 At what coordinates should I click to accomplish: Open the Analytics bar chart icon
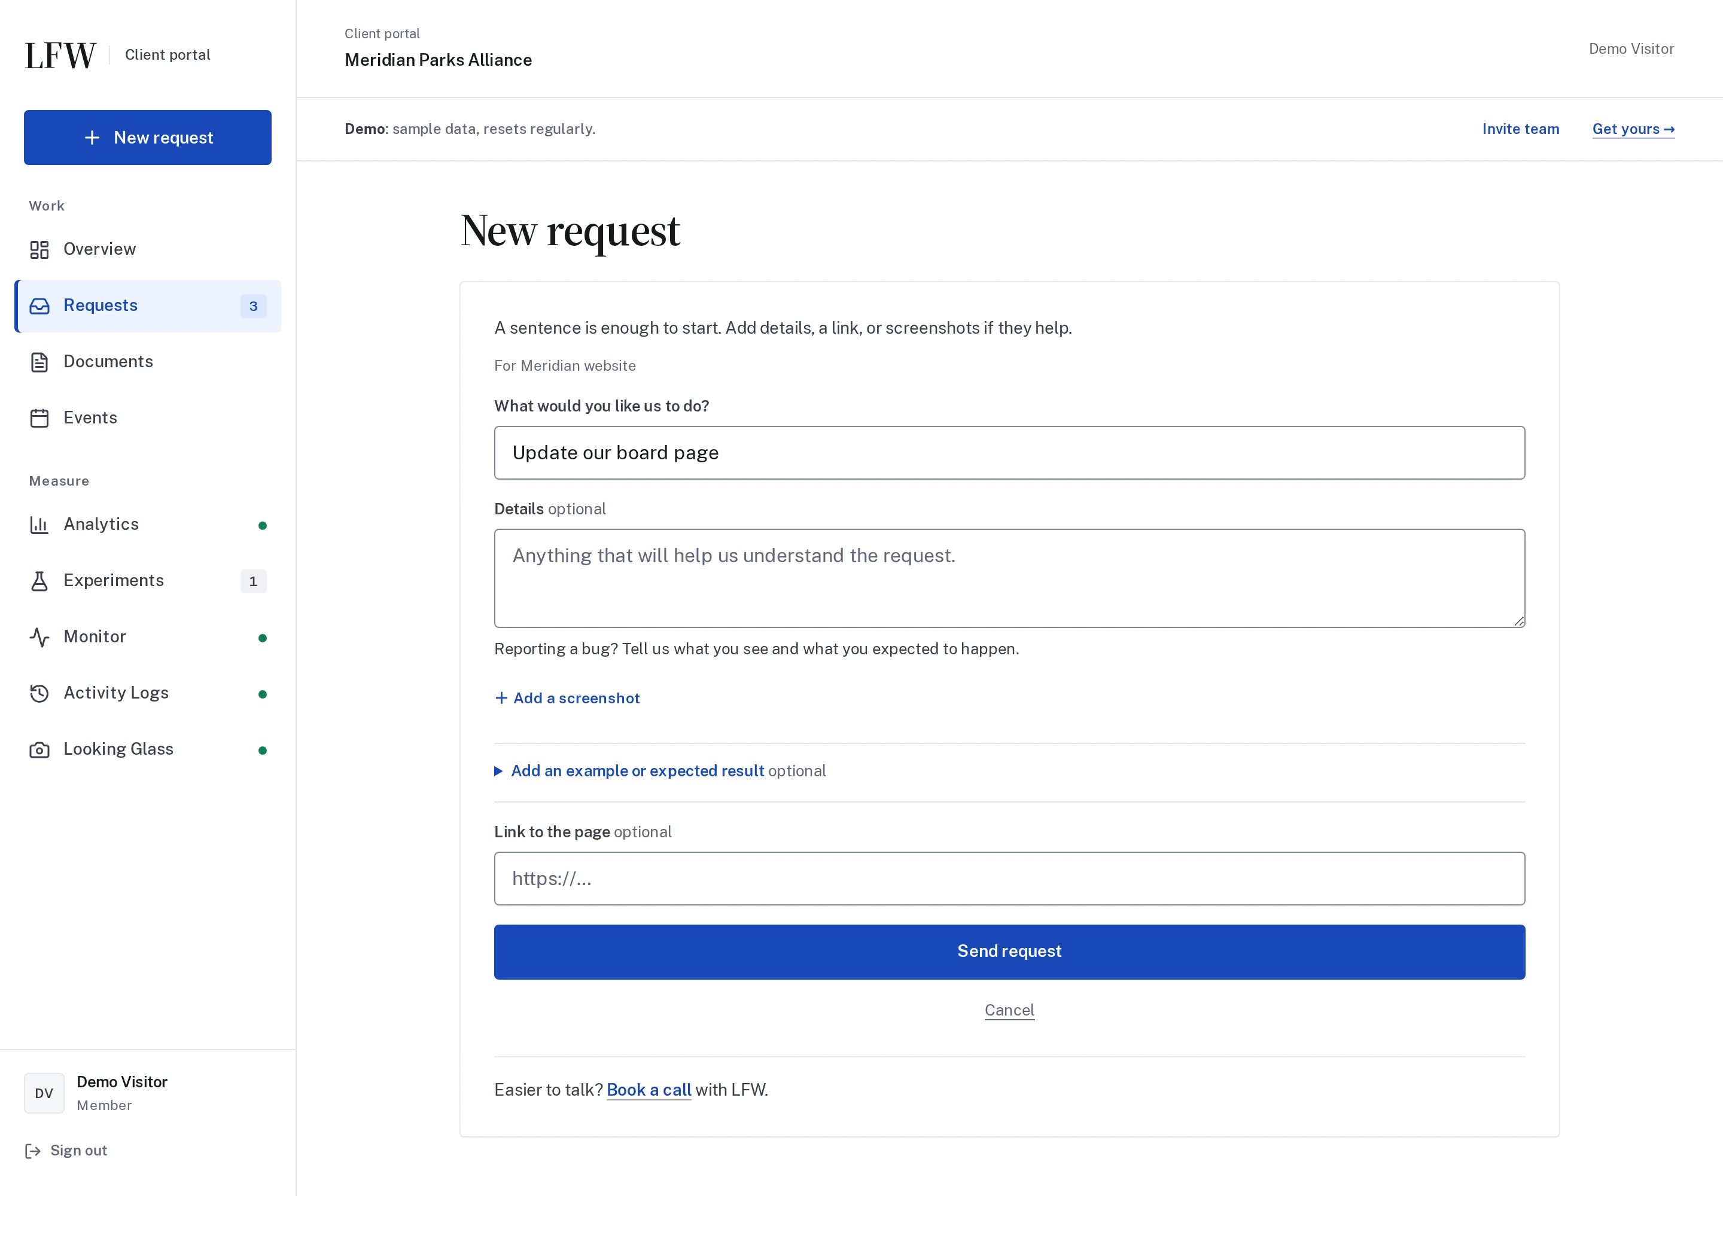(39, 525)
